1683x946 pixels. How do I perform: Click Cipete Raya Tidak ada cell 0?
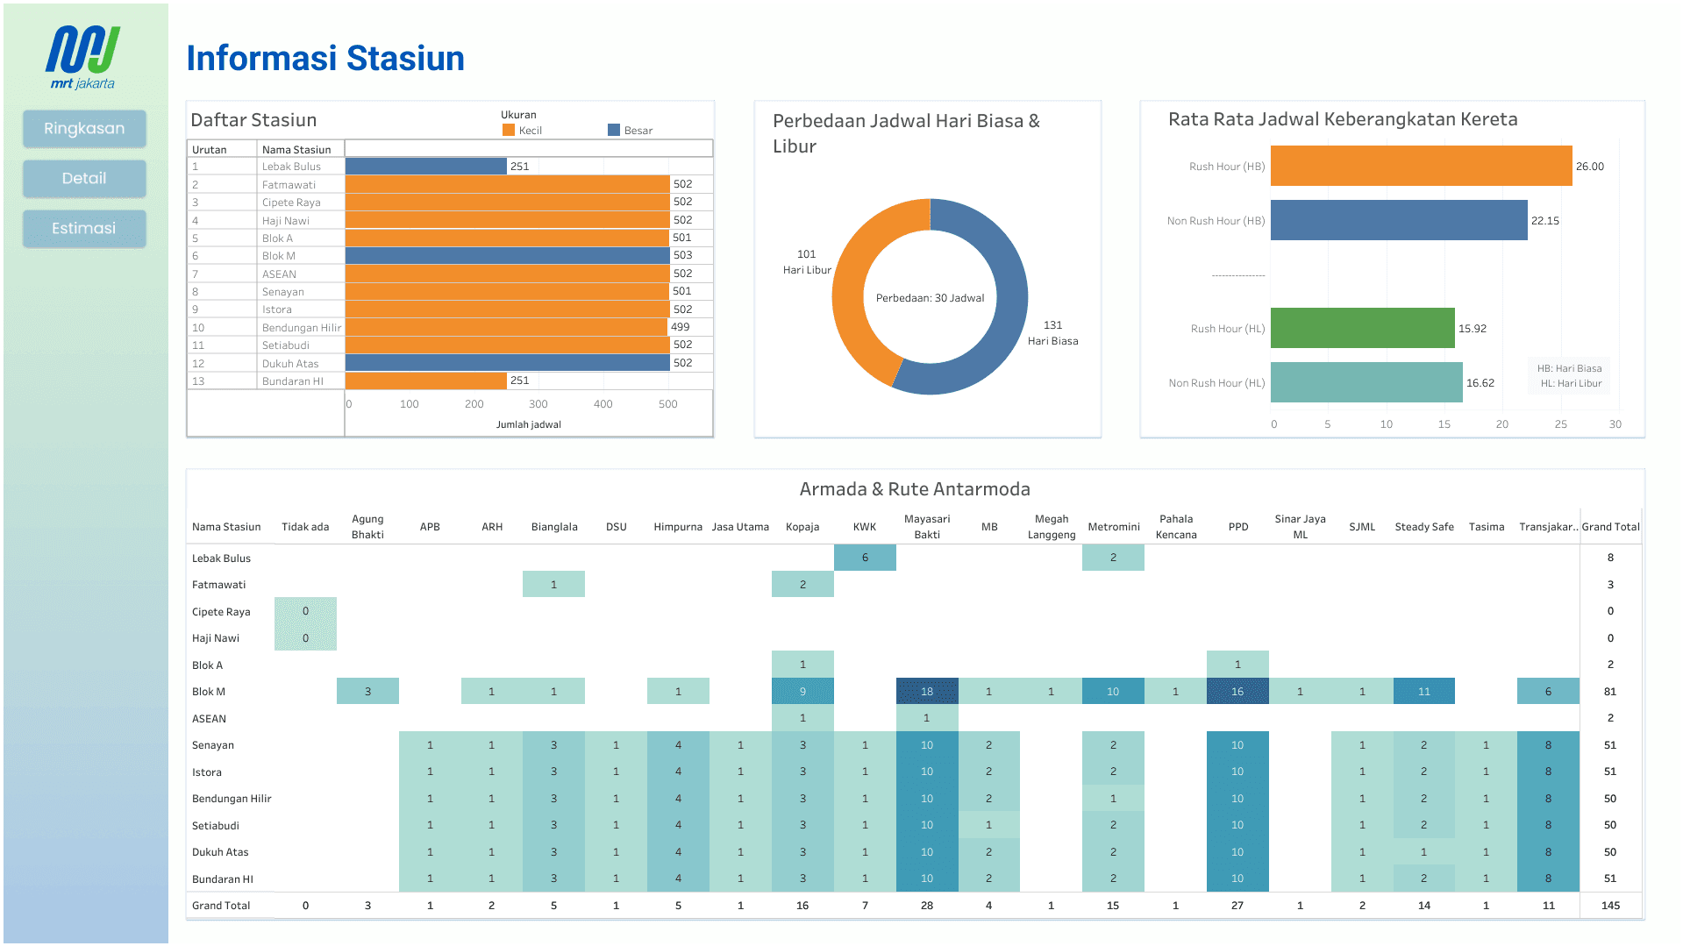305,611
